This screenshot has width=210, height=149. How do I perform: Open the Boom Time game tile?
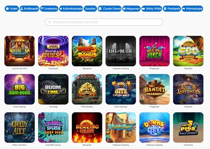coord(53,89)
